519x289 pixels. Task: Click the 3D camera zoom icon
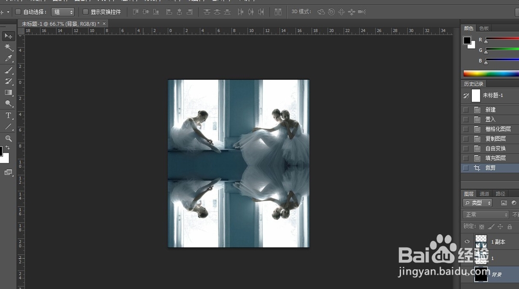(x=362, y=12)
